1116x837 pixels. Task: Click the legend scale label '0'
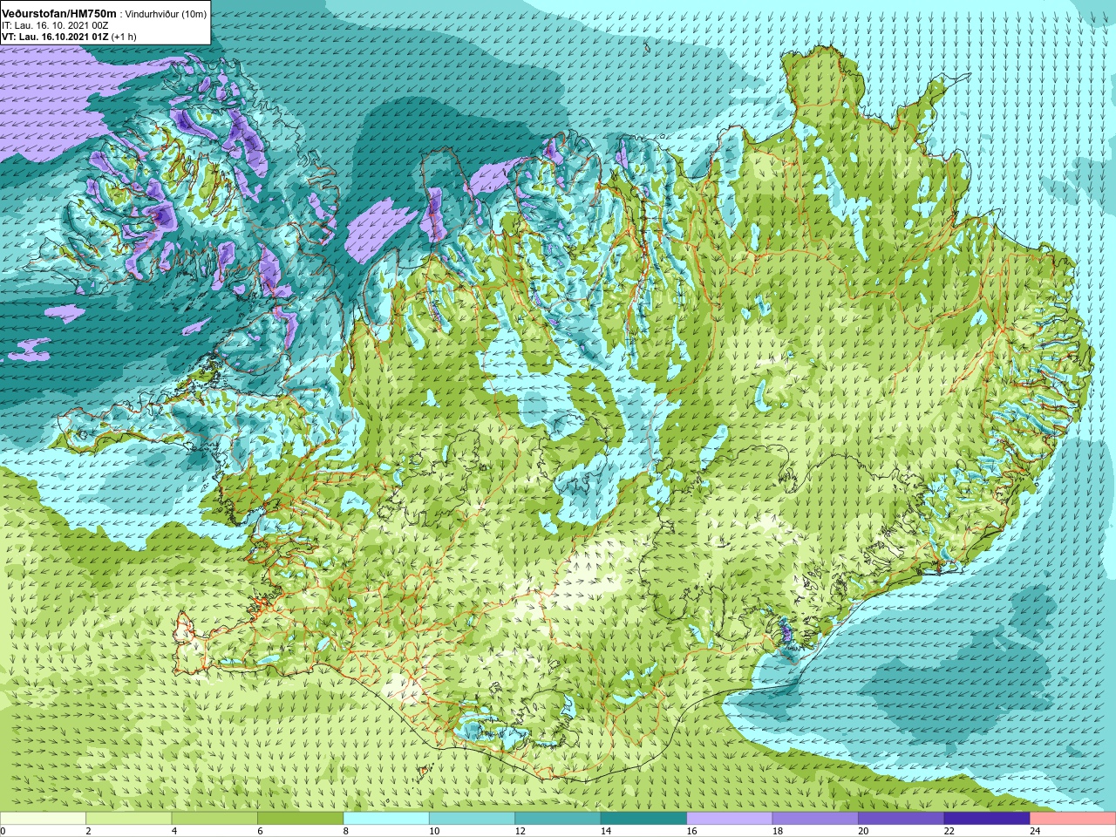point(3,831)
